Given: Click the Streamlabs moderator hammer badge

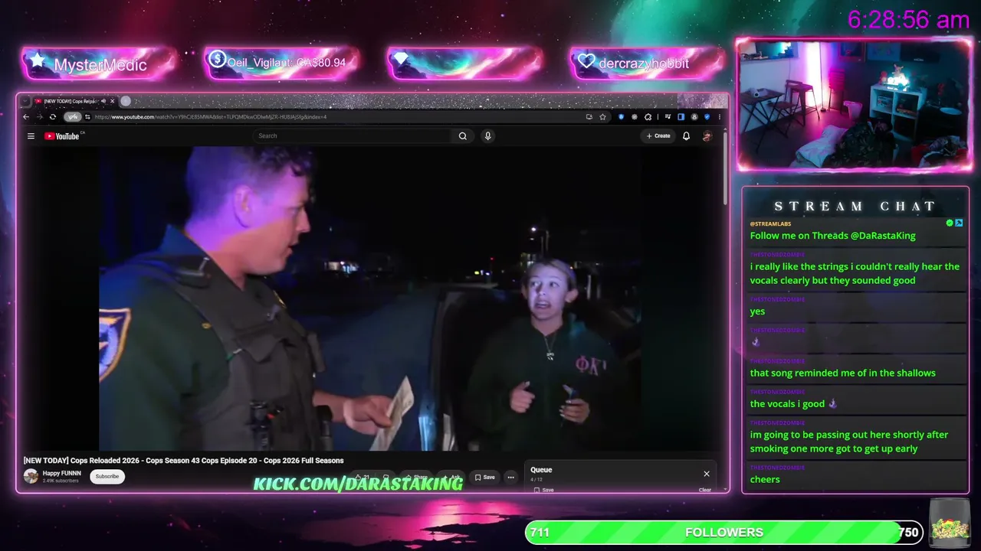Looking at the screenshot, I should pyautogui.click(x=959, y=223).
